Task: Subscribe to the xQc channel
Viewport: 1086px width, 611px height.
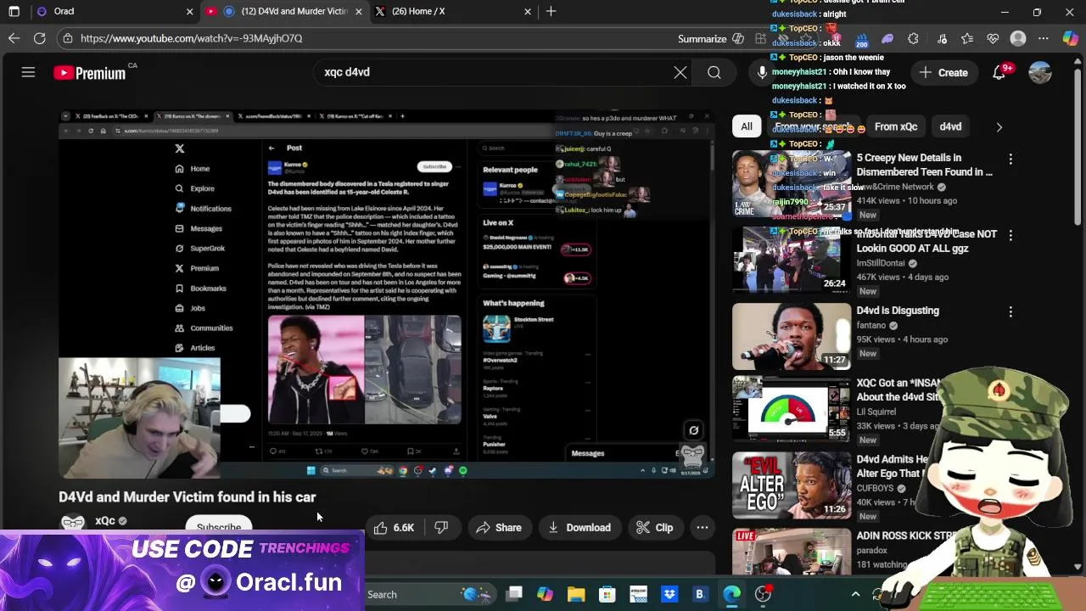Action: click(219, 527)
